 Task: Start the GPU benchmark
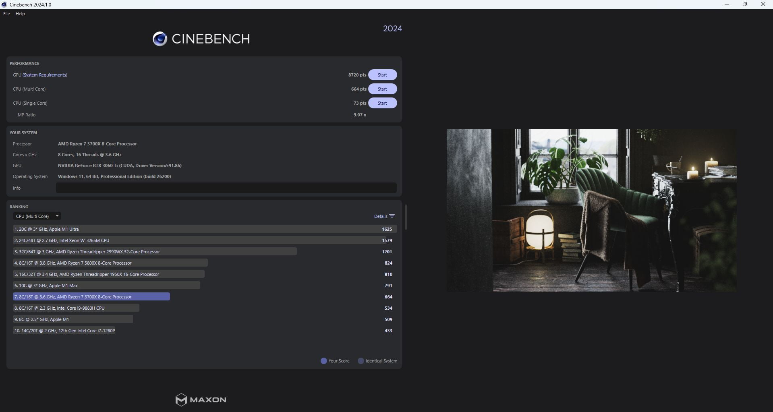tap(382, 75)
